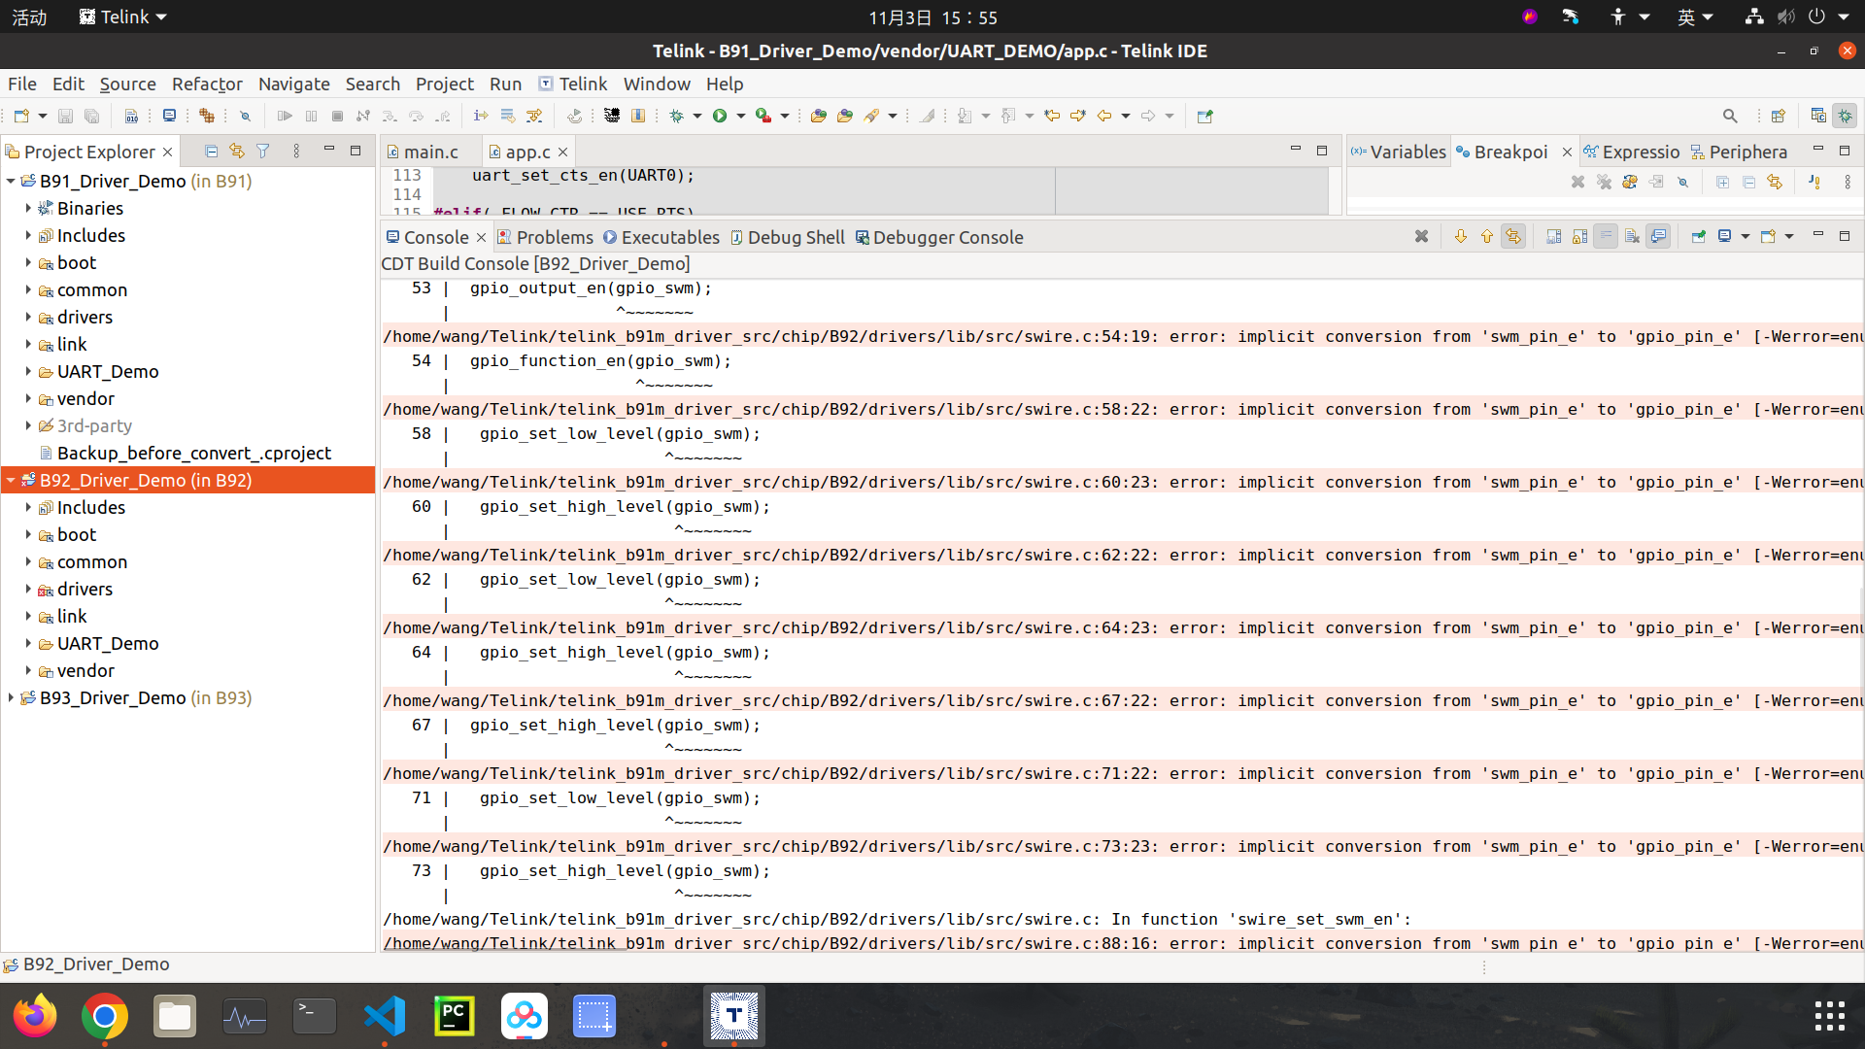
Task: Expand B92_Driver_Demo drivers folder
Action: pos(28,589)
